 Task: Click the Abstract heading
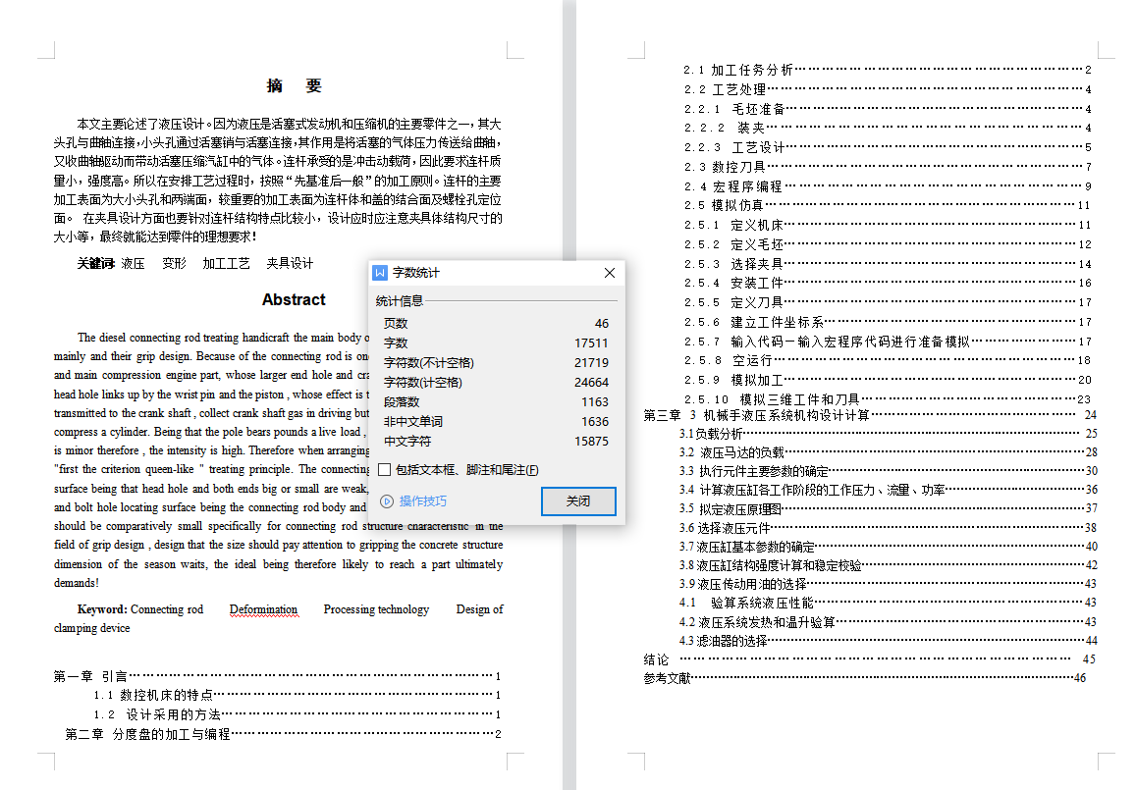[294, 300]
